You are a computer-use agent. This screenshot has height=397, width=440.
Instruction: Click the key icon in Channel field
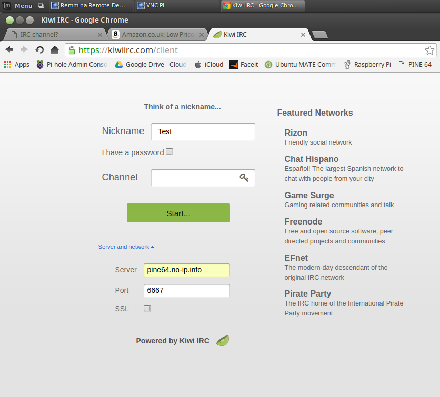244,178
